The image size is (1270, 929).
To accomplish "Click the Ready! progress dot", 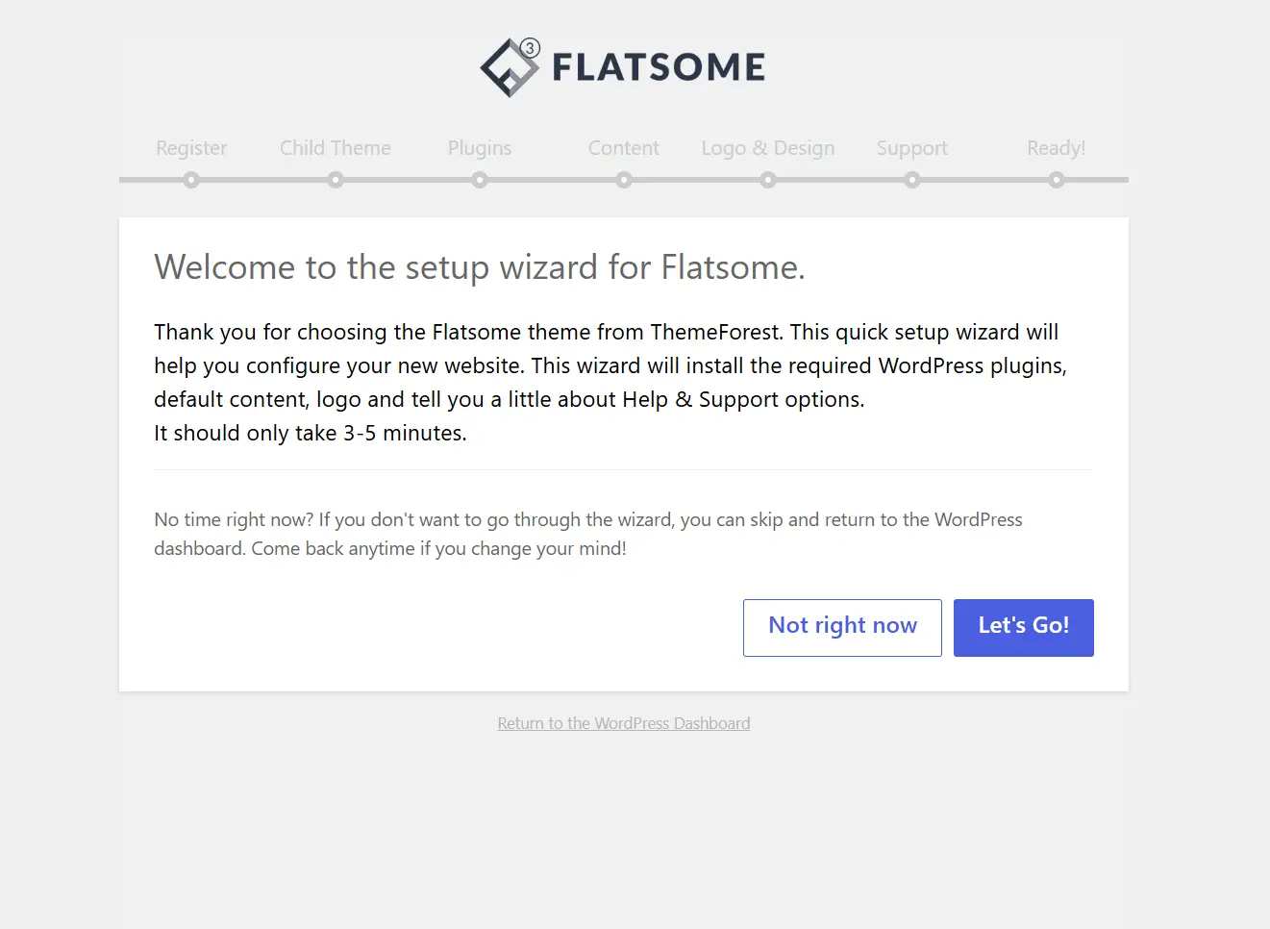I will click(x=1057, y=180).
